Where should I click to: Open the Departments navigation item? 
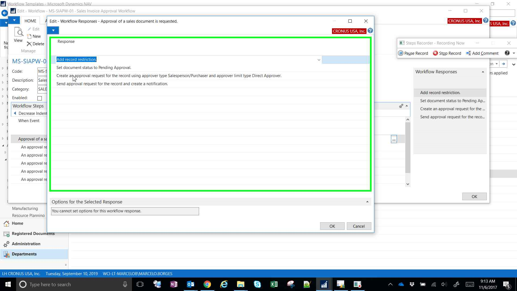[x=24, y=254]
